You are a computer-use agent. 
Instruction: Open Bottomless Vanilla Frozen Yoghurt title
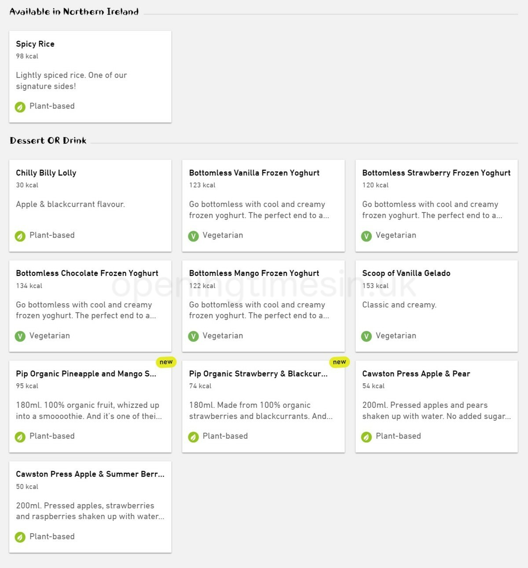click(254, 173)
